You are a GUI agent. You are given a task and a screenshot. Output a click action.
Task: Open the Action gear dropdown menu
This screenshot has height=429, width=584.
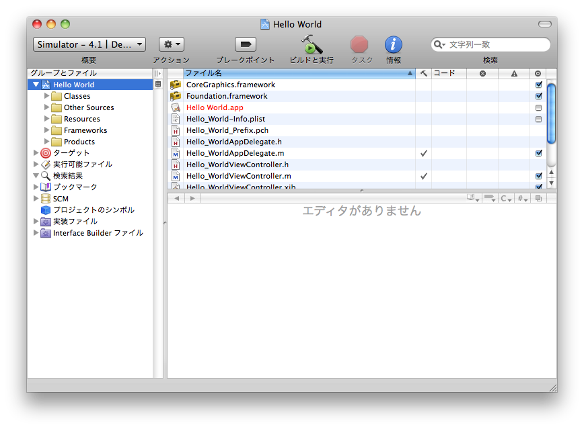[x=171, y=44]
